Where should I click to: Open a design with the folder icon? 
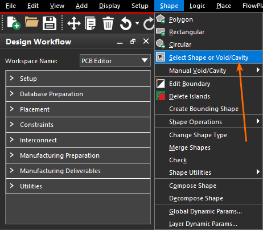click(x=31, y=22)
